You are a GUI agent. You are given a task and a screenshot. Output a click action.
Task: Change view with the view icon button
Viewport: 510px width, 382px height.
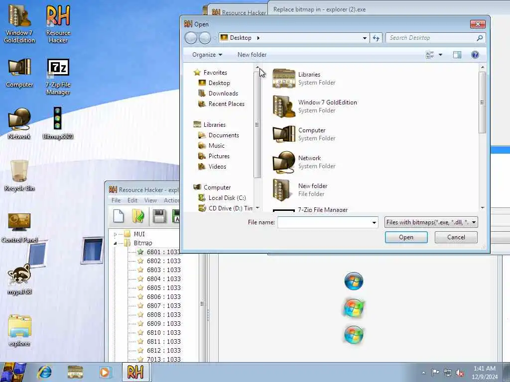[x=430, y=55]
